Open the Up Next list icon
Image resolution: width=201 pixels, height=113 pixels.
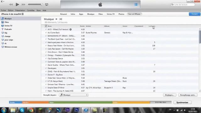(136, 4)
